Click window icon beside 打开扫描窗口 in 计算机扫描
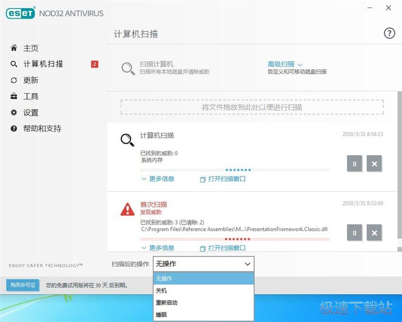Image resolution: width=402 pixels, height=322 pixels. click(x=202, y=180)
